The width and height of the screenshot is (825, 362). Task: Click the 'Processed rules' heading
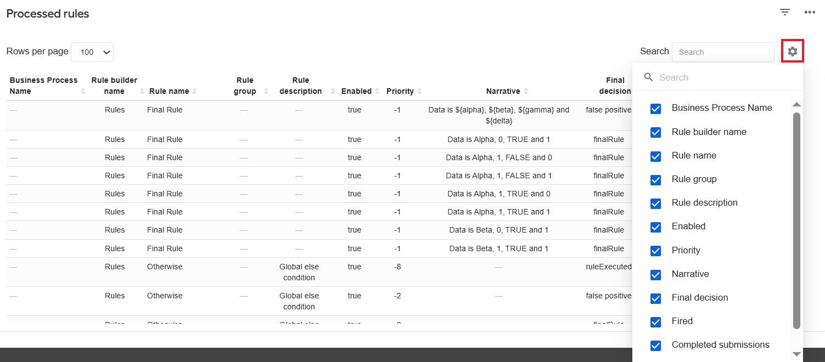pos(48,14)
